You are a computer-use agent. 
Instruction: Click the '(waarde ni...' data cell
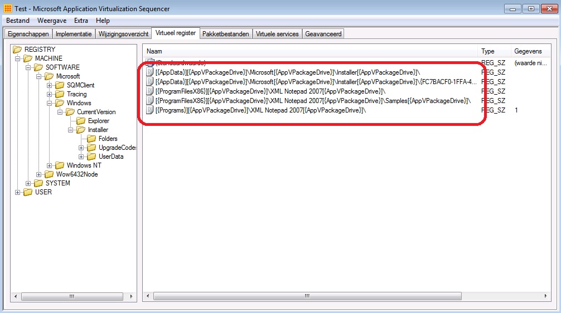click(x=530, y=63)
